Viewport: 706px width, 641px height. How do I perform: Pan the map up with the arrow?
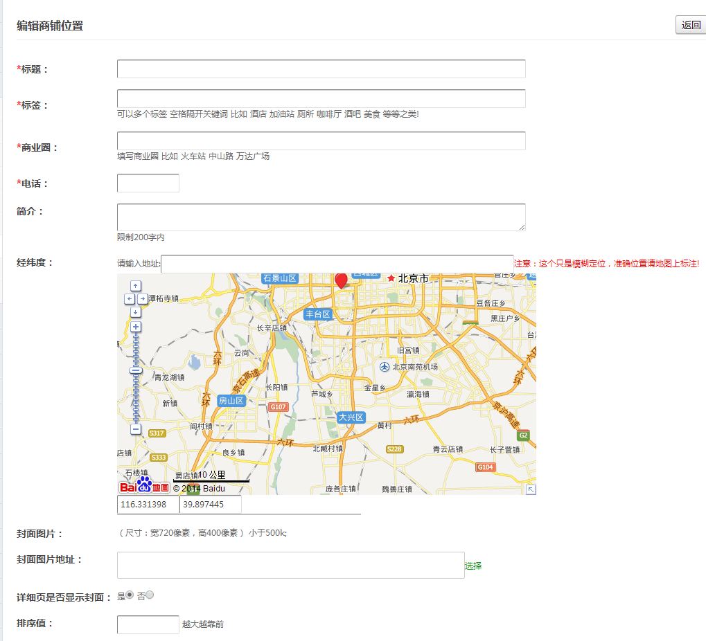click(136, 286)
